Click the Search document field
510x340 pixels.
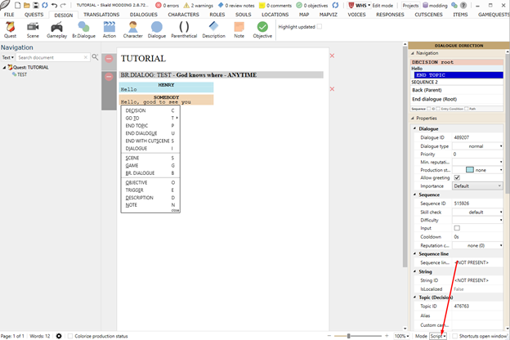[52, 57]
